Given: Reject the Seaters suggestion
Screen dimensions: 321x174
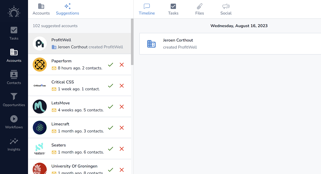Looking at the screenshot, I should tap(122, 149).
